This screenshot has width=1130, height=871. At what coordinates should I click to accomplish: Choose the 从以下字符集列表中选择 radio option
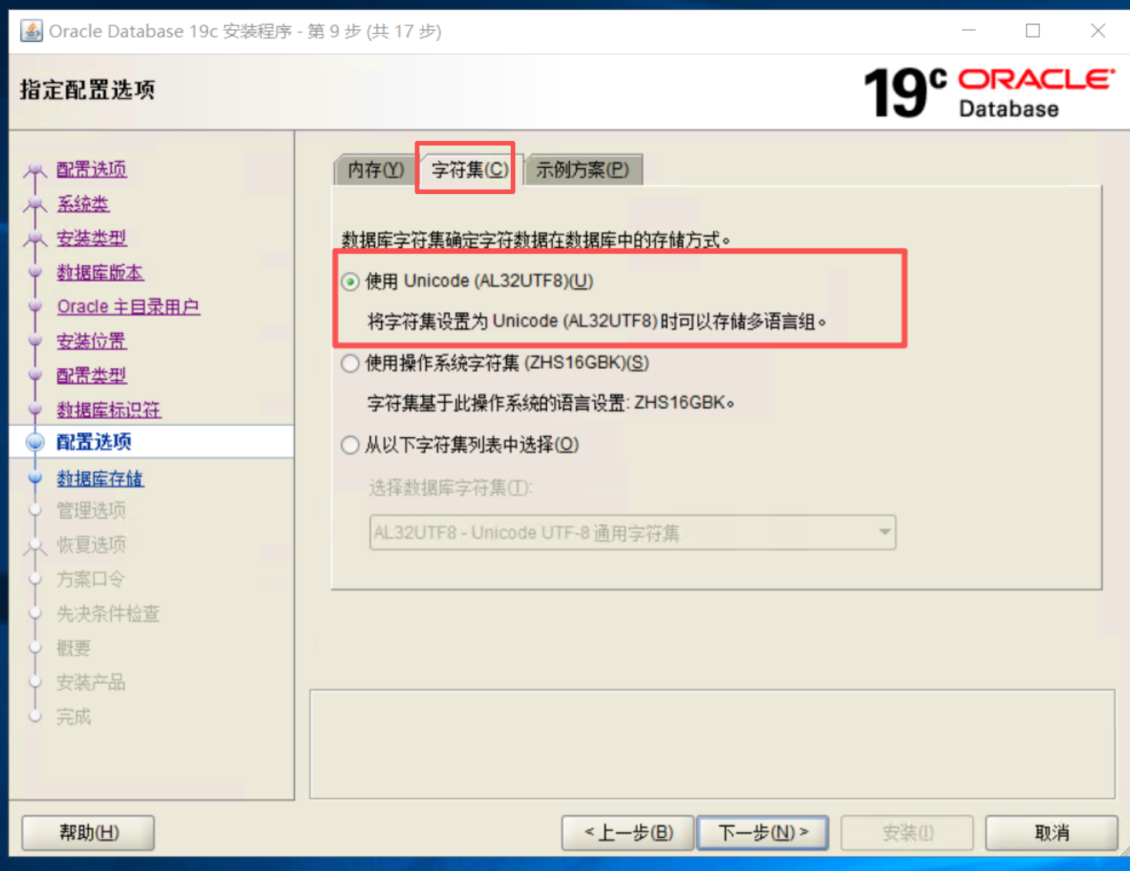[350, 445]
